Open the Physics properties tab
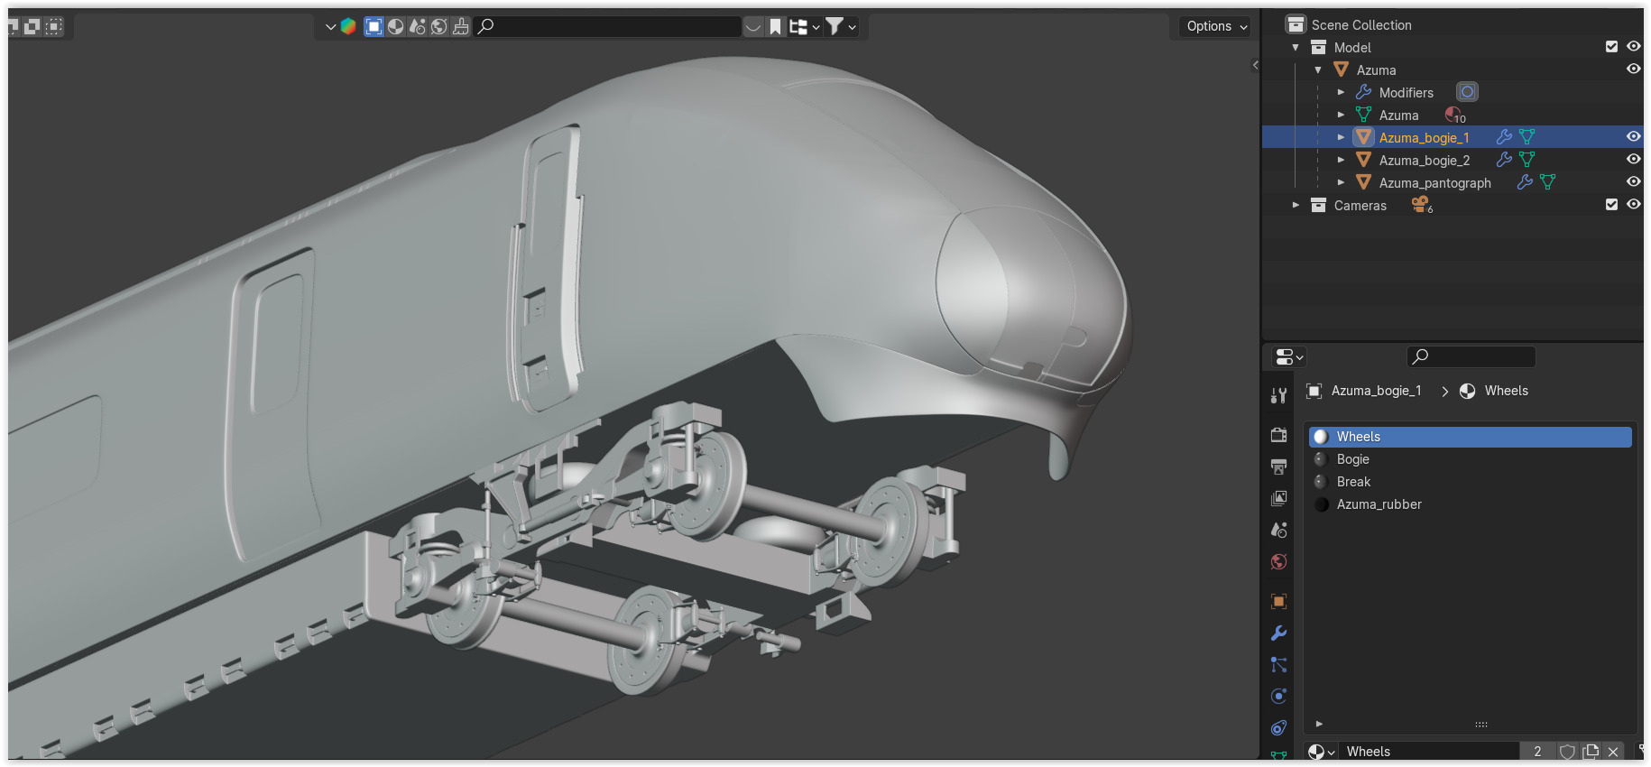Viewport: 1651px width, 767px height. click(x=1278, y=696)
